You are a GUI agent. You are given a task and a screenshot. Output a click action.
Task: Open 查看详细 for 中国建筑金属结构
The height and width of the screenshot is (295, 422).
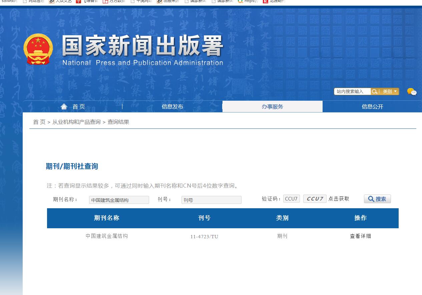[x=360, y=236]
